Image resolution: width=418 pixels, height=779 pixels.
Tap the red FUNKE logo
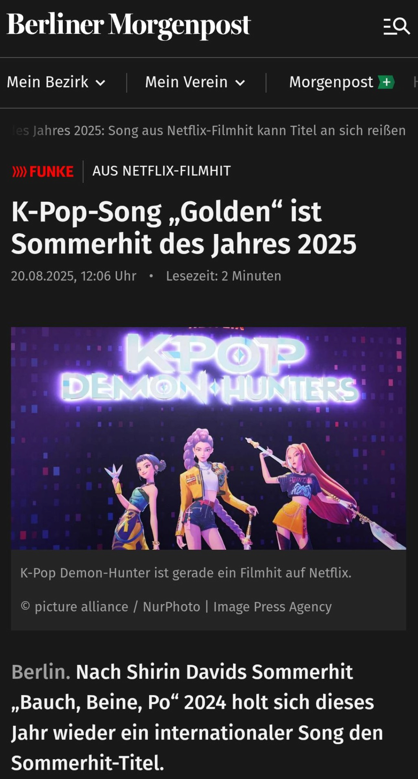tap(43, 171)
